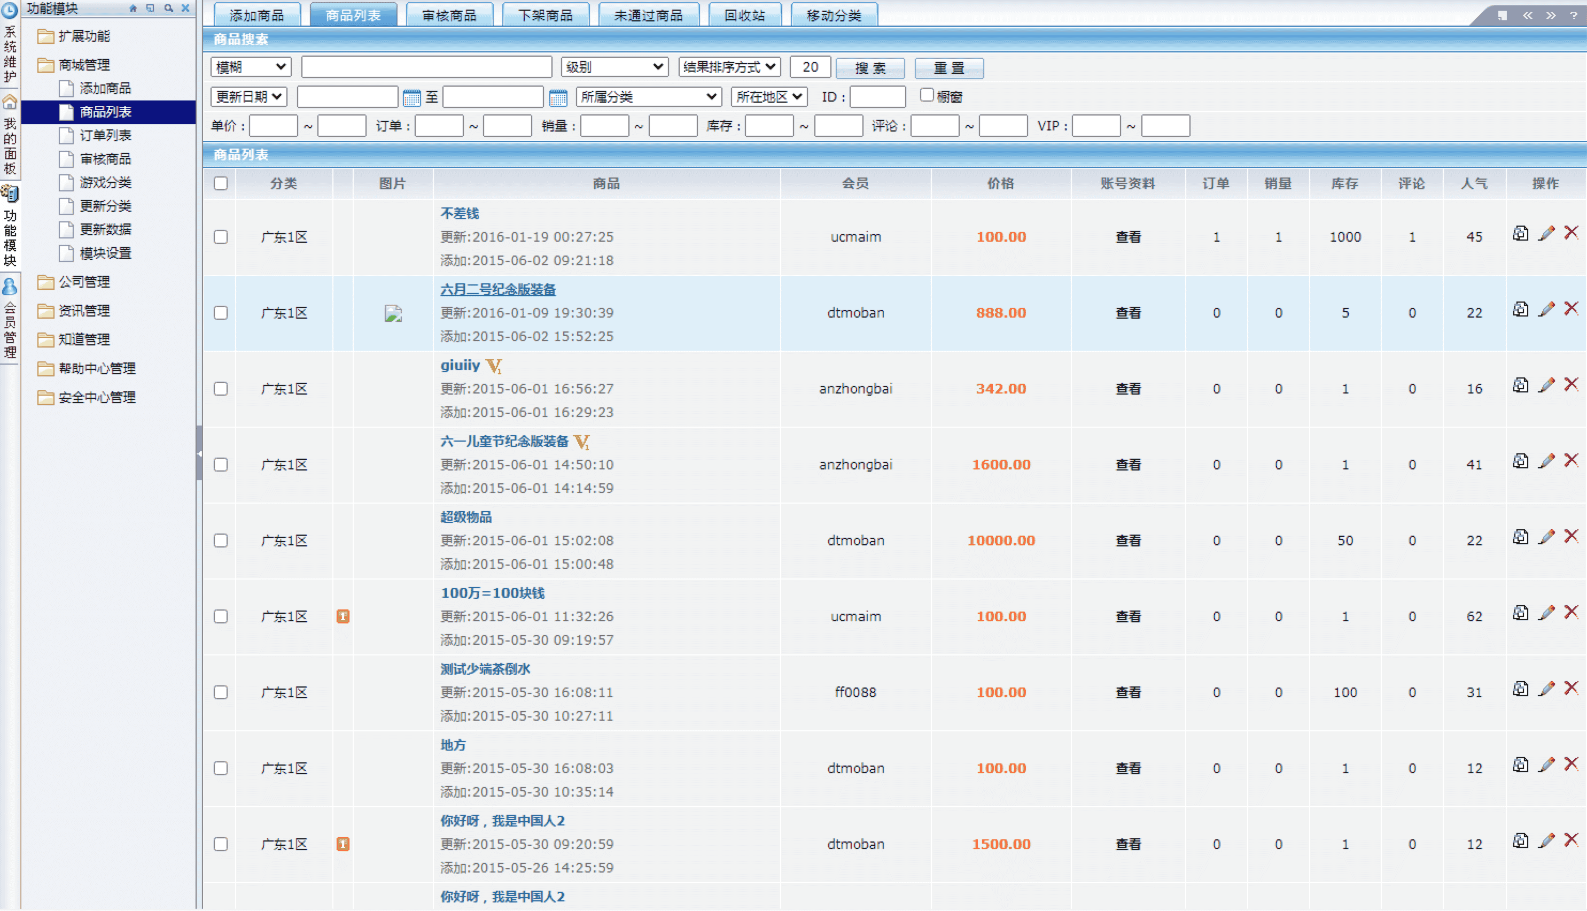
Task: Select the 会员管理 vertical sidebar tab
Action: [x=10, y=319]
